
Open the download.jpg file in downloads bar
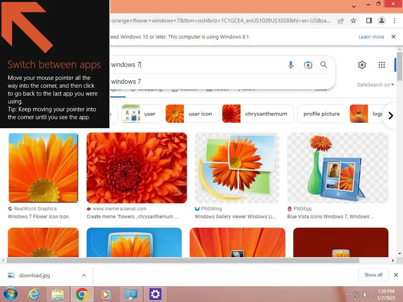tap(35, 275)
